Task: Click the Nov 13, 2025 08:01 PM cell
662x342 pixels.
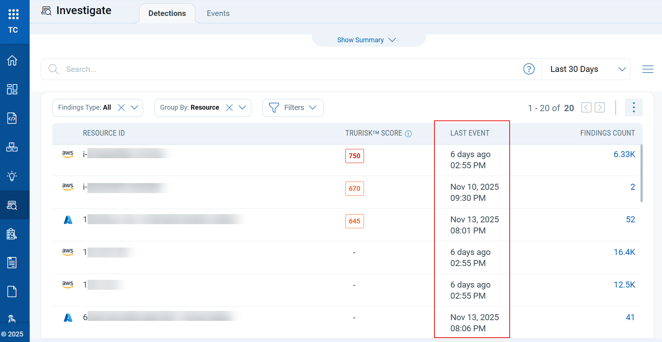Action: click(475, 225)
